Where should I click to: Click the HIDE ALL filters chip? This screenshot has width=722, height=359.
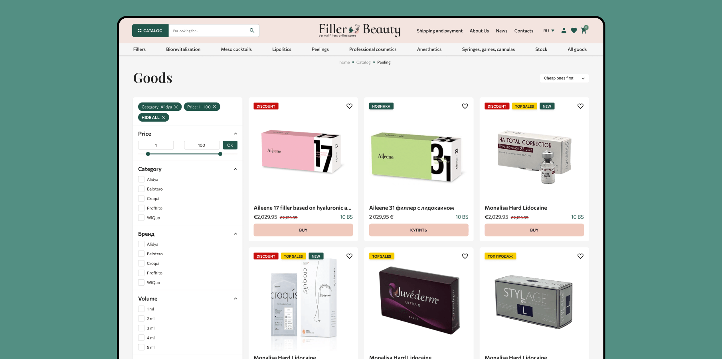[154, 117]
